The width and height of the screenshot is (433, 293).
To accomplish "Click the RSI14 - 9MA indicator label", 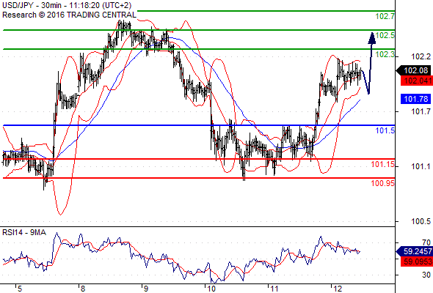I will point(24,233).
